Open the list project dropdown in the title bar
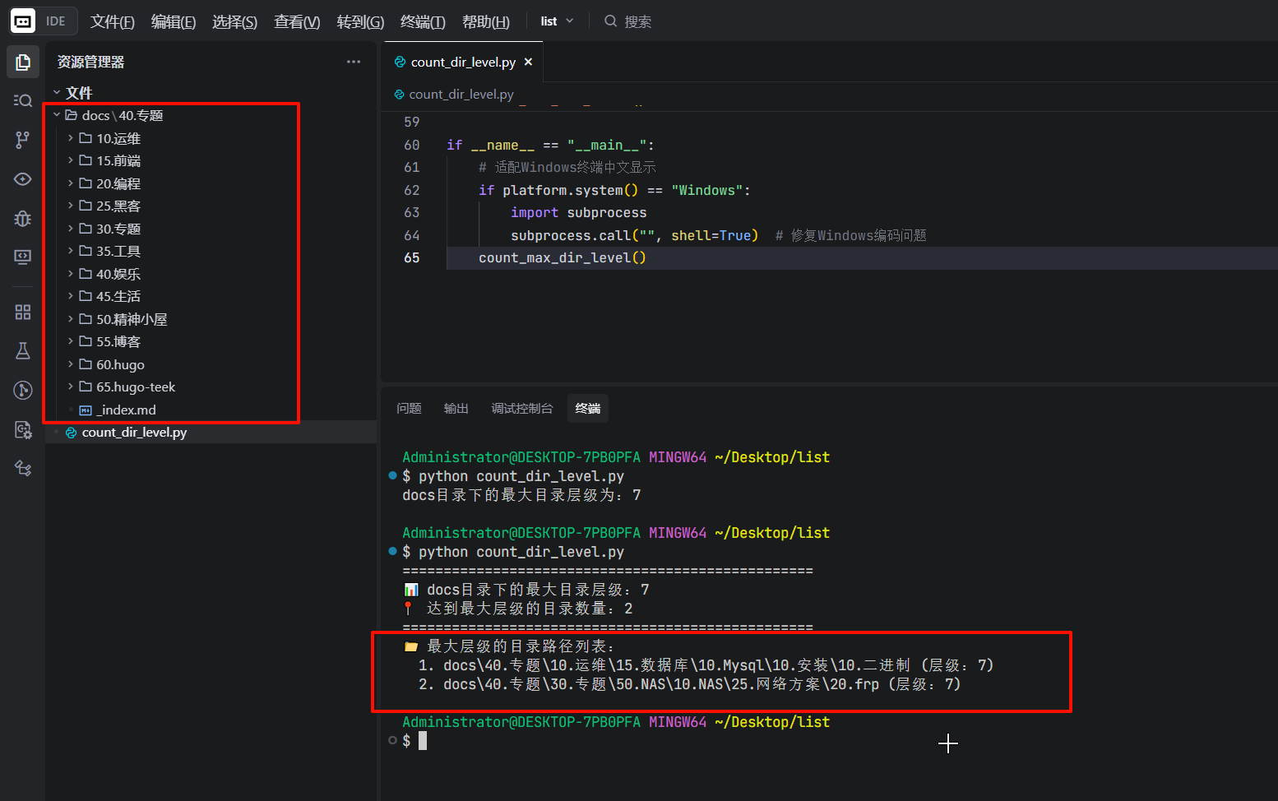The image size is (1278, 801). tap(557, 21)
